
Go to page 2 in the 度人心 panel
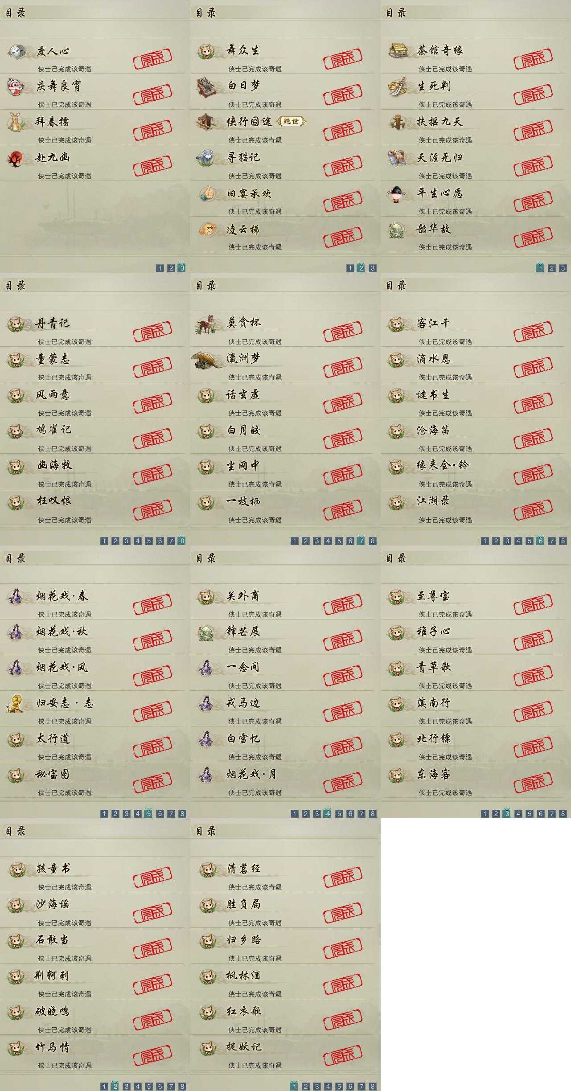pos(171,268)
